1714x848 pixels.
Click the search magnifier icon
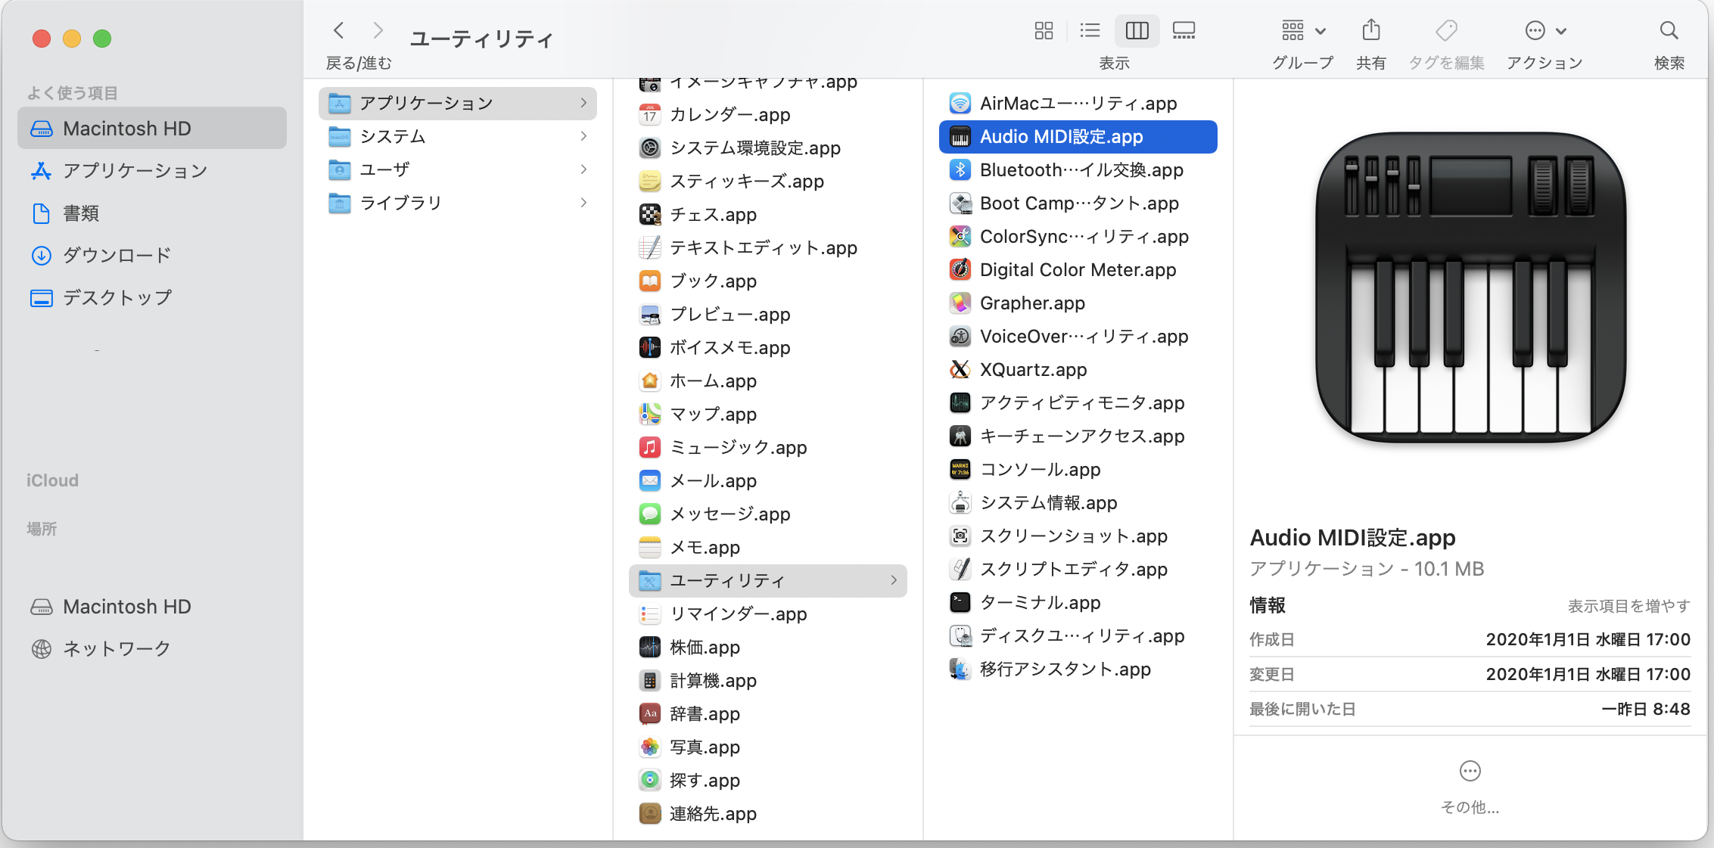1669,31
